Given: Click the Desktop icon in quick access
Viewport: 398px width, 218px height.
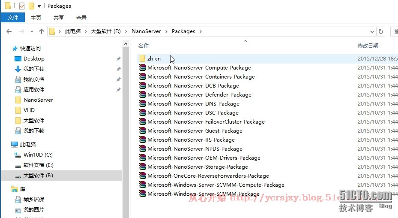Looking at the screenshot, I should coord(18,59).
